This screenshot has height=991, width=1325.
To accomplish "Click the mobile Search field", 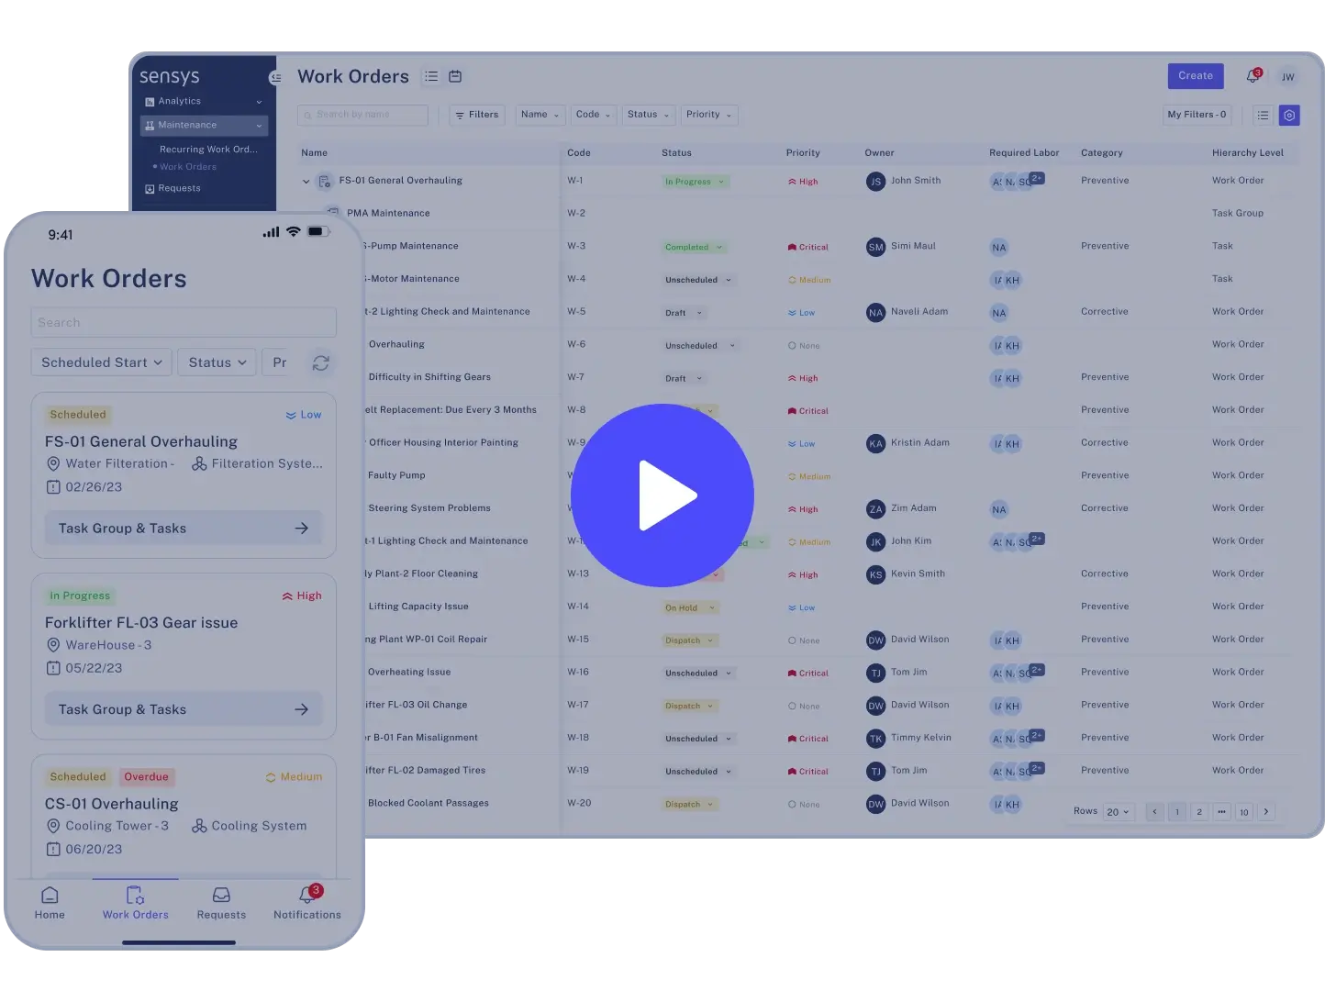I will [184, 323].
